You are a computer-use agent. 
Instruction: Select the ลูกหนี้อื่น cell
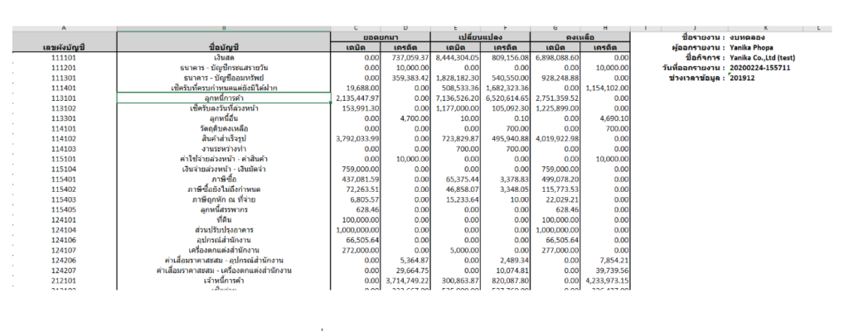click(x=224, y=118)
